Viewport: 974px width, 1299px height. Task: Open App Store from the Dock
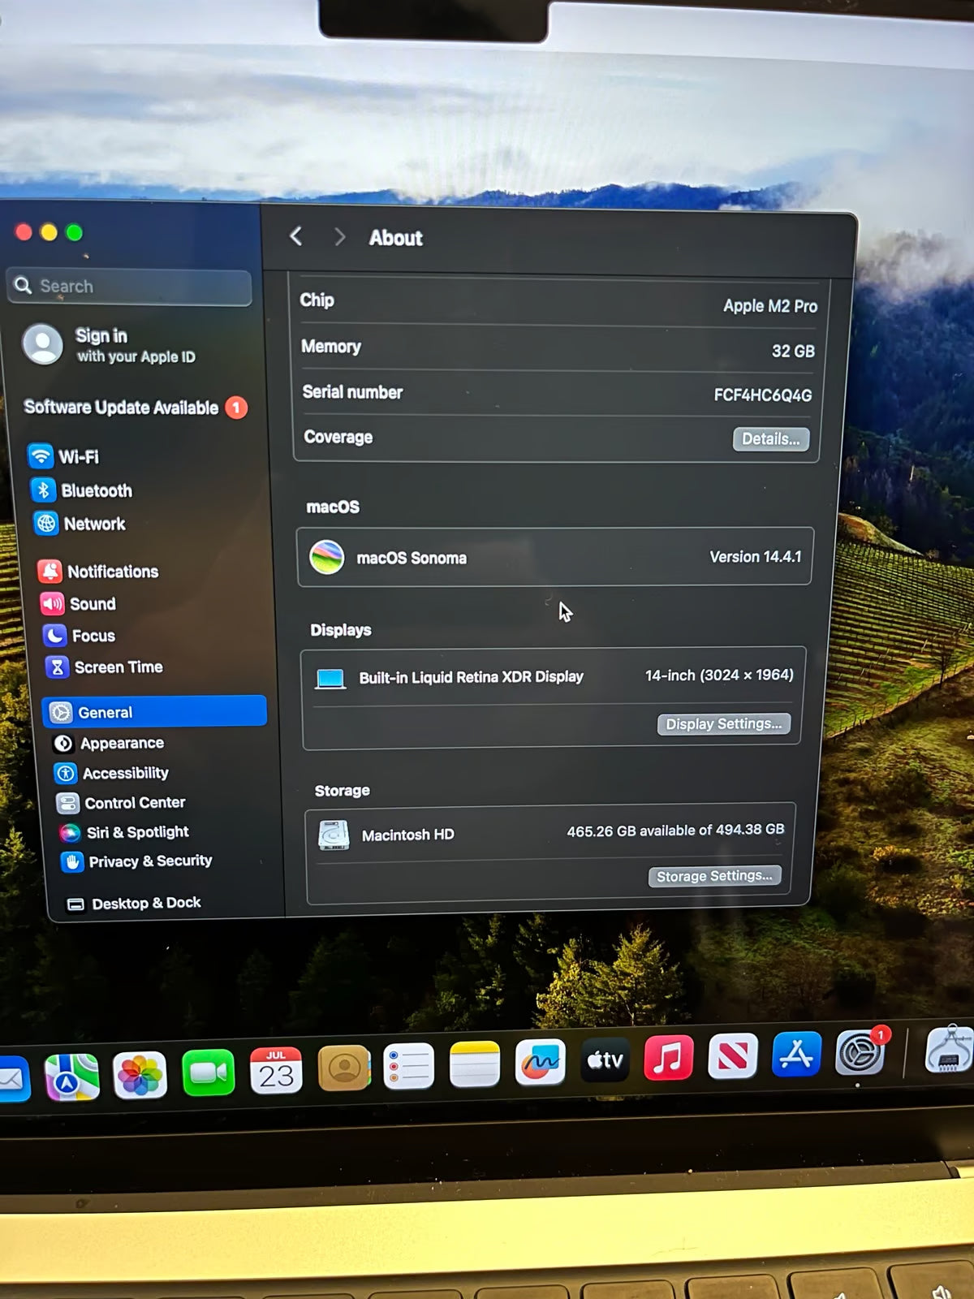[x=796, y=1054]
